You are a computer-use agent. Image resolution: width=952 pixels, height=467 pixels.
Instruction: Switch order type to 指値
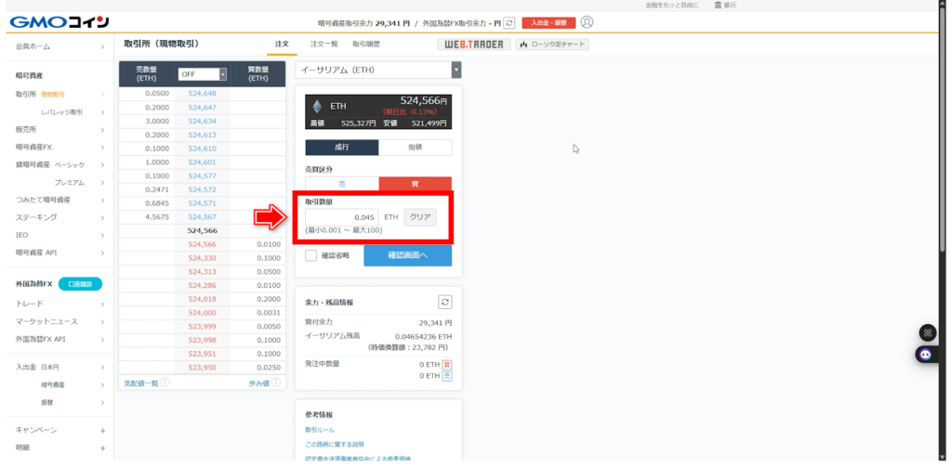pos(415,147)
